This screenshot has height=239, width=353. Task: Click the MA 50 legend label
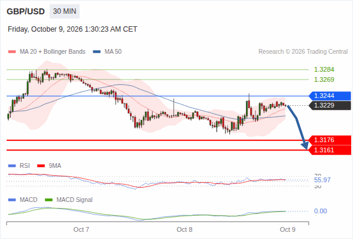pyautogui.click(x=113, y=52)
